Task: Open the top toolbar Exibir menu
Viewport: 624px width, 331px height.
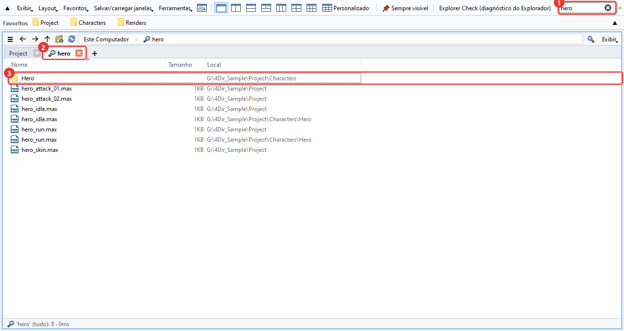Action: tap(24, 8)
